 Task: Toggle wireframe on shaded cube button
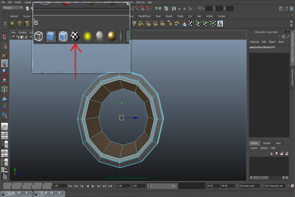point(63,36)
